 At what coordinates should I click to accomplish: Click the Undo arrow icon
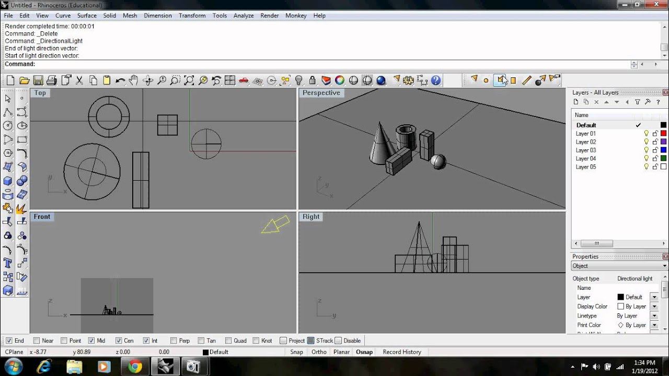[x=120, y=80]
